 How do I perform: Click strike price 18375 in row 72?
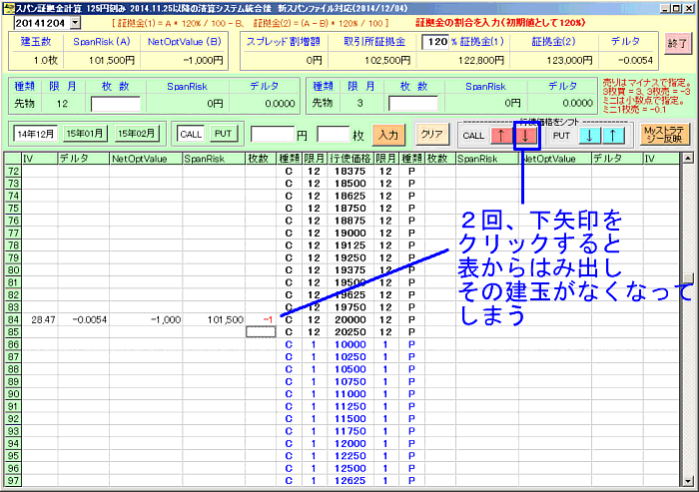(350, 171)
